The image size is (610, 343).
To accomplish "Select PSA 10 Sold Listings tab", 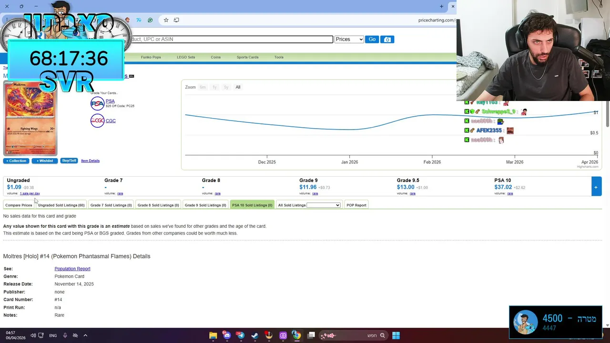I will click(252, 205).
